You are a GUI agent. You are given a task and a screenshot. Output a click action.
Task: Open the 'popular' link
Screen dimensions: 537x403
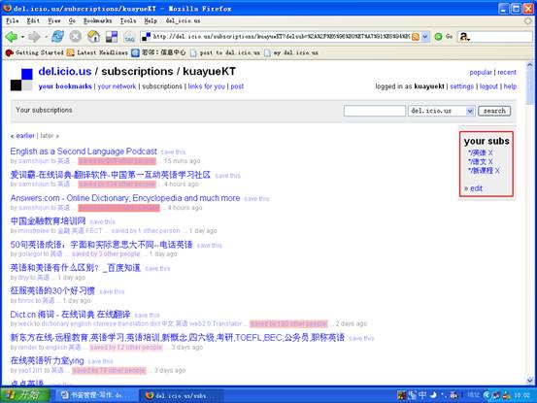point(481,72)
